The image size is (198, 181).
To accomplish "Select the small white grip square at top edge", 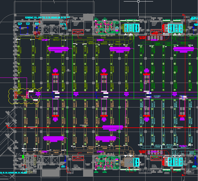I will point(138,1).
